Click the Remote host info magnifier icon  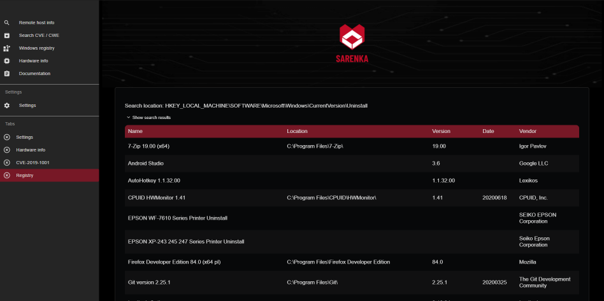click(6, 23)
